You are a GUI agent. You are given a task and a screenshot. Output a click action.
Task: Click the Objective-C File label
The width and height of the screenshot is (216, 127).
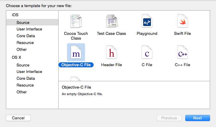tap(76, 65)
